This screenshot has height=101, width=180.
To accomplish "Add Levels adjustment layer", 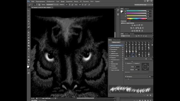I will tap(134, 25).
